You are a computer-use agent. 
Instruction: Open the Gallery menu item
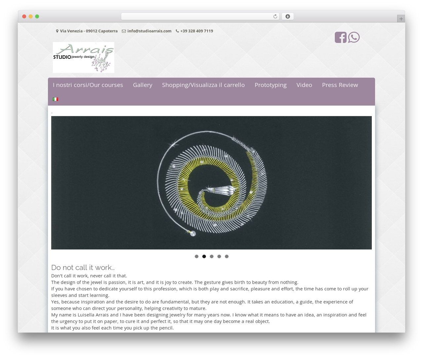pyautogui.click(x=142, y=85)
